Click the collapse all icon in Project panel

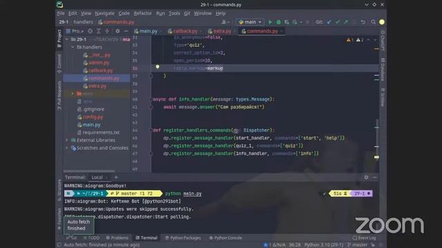pyautogui.click(x=107, y=31)
